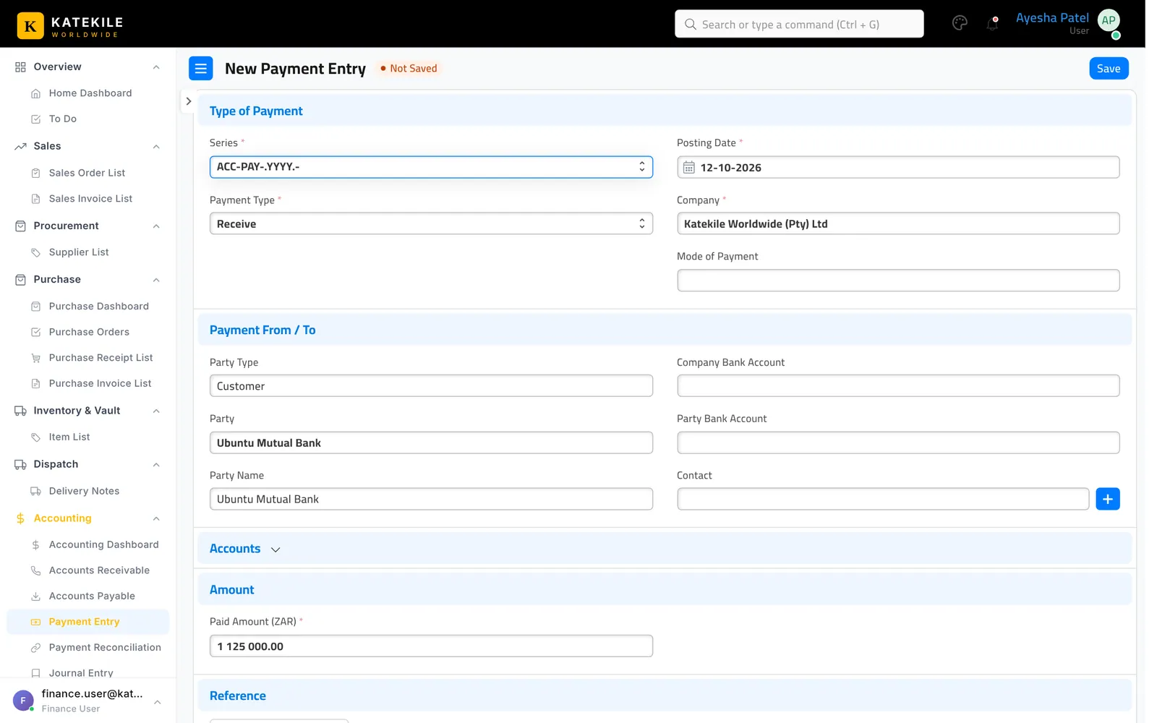Image resolution: width=1157 pixels, height=723 pixels.
Task: Click the Mode of Payment field
Action: click(x=898, y=281)
